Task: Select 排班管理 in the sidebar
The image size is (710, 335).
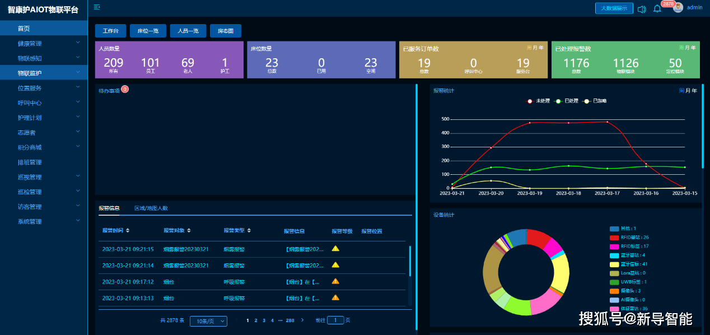Action: point(30,162)
